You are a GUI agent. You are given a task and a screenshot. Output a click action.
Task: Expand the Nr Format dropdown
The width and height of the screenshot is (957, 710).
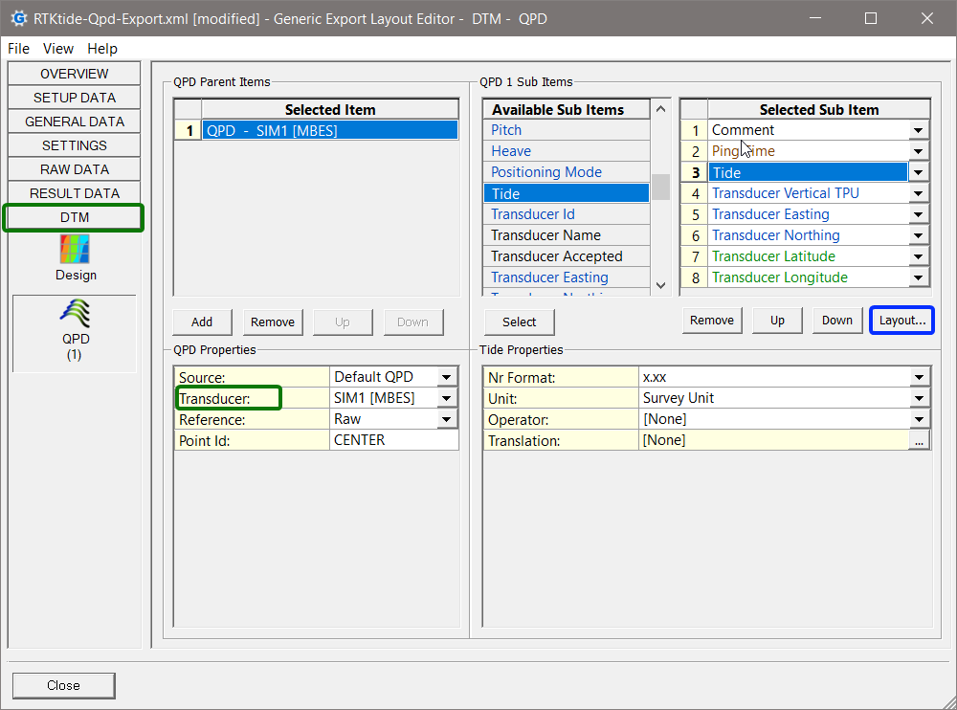pos(919,378)
